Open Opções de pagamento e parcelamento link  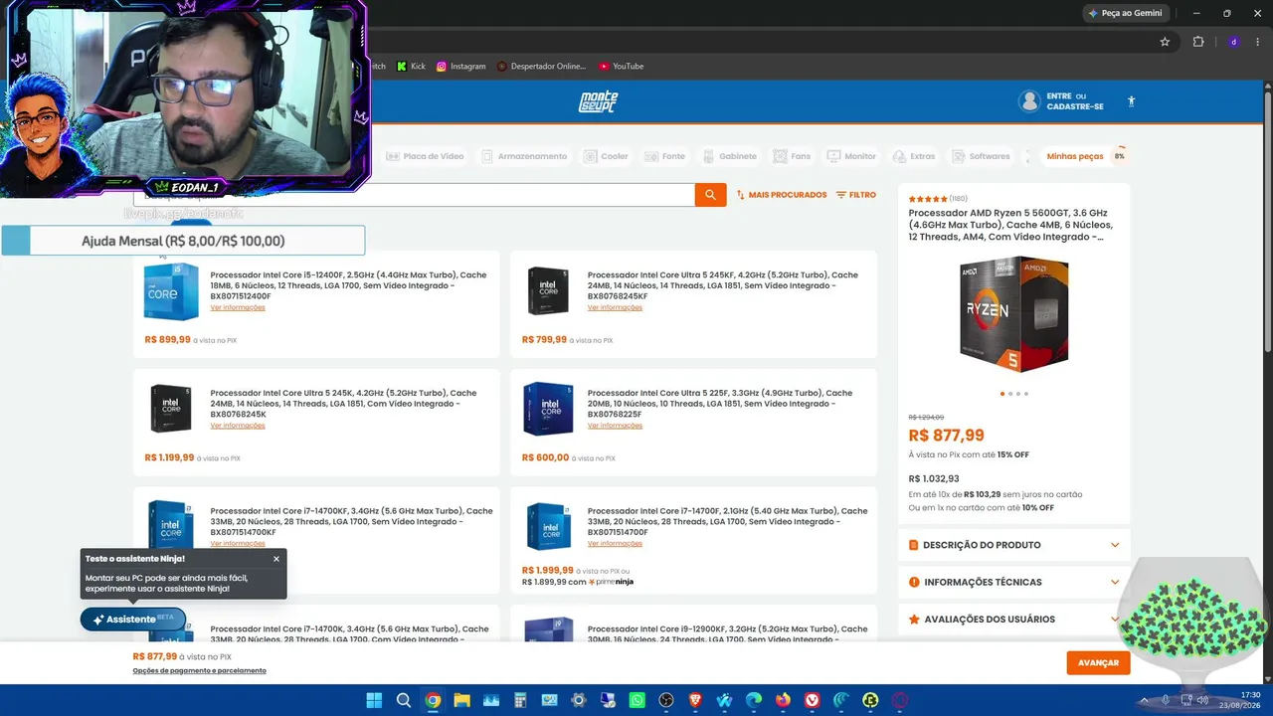click(x=200, y=671)
